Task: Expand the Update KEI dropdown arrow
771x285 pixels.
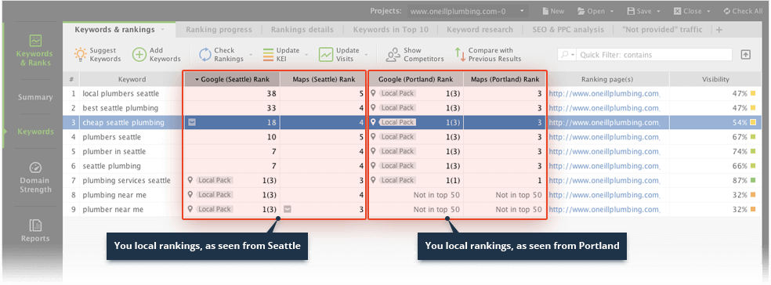Action: [306, 55]
